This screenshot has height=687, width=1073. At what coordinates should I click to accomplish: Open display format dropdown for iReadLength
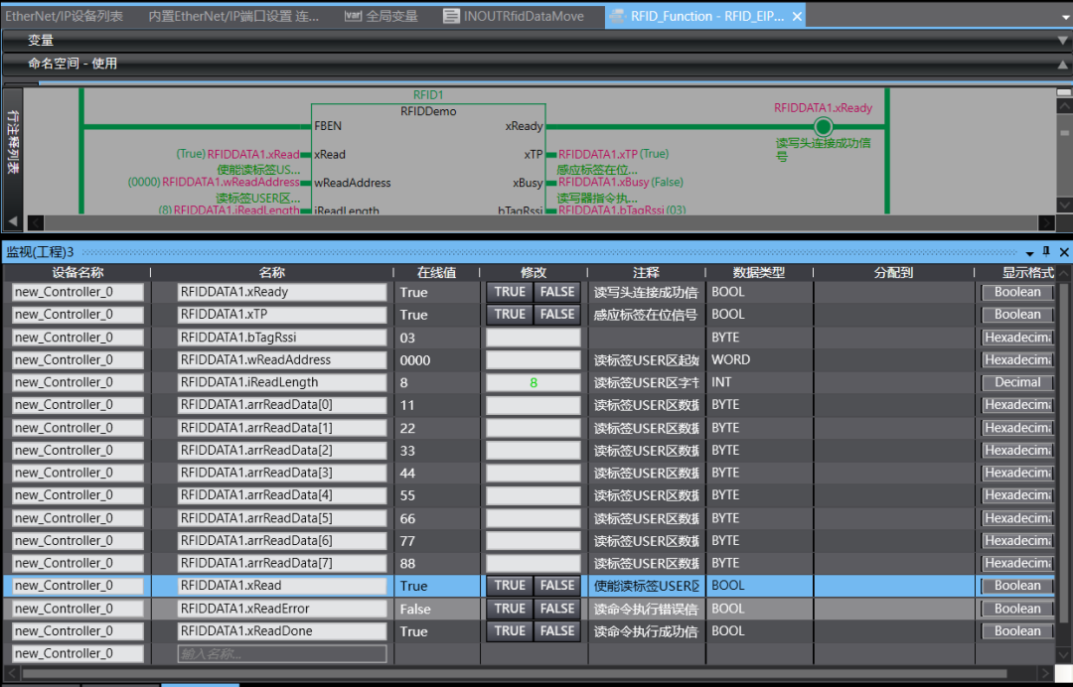coord(1017,382)
